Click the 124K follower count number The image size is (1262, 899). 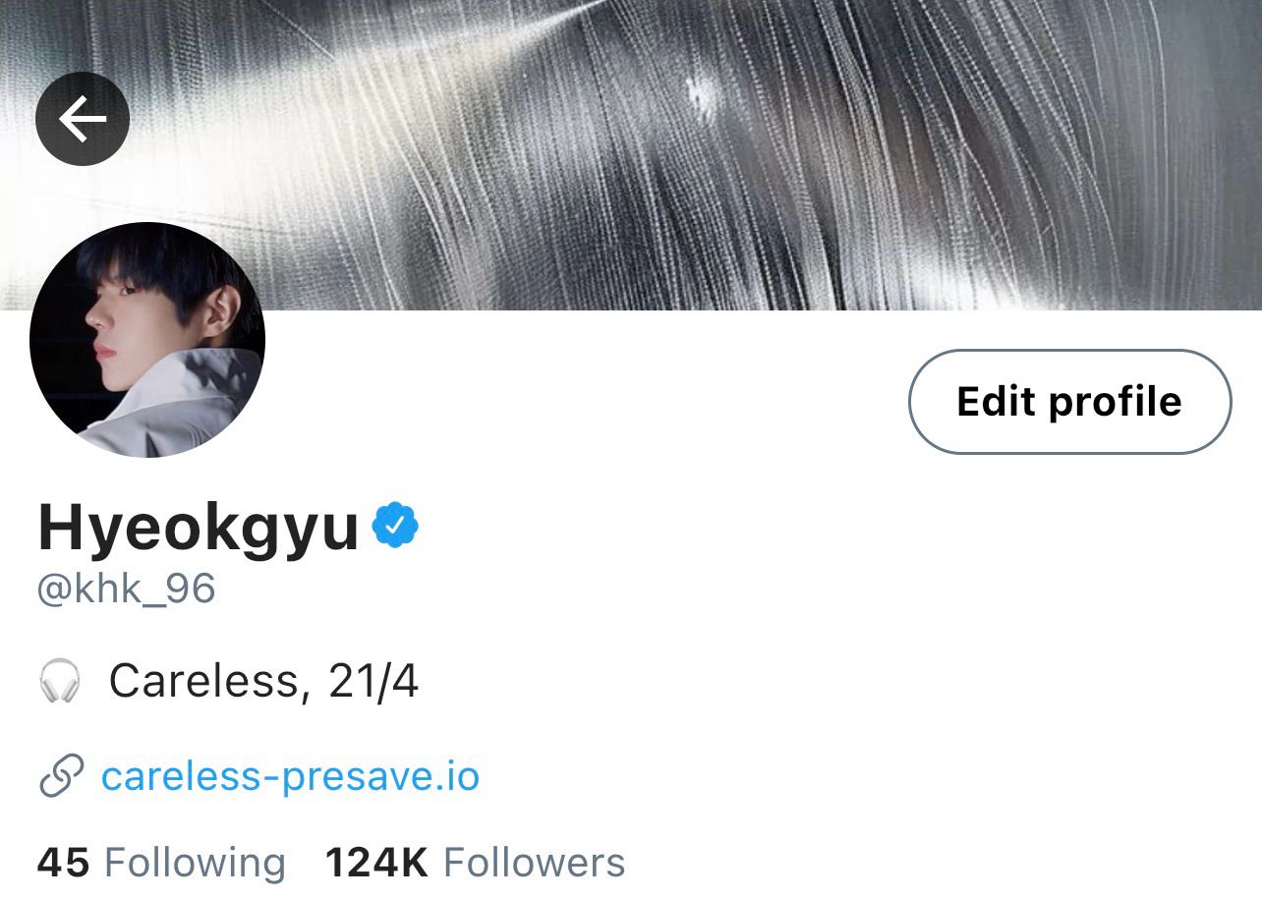click(376, 863)
